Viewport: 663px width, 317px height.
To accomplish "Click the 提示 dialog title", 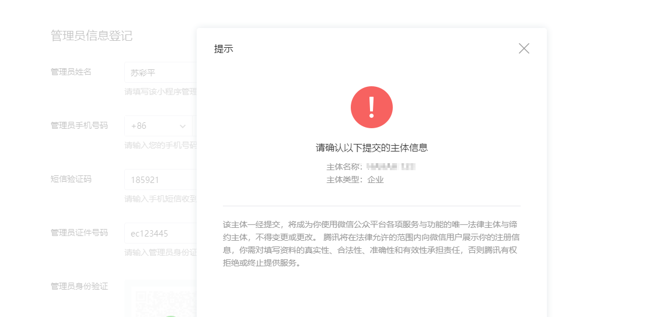I will click(x=224, y=49).
